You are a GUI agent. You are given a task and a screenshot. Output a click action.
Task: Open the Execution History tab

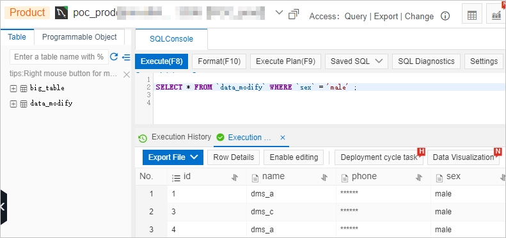181,137
